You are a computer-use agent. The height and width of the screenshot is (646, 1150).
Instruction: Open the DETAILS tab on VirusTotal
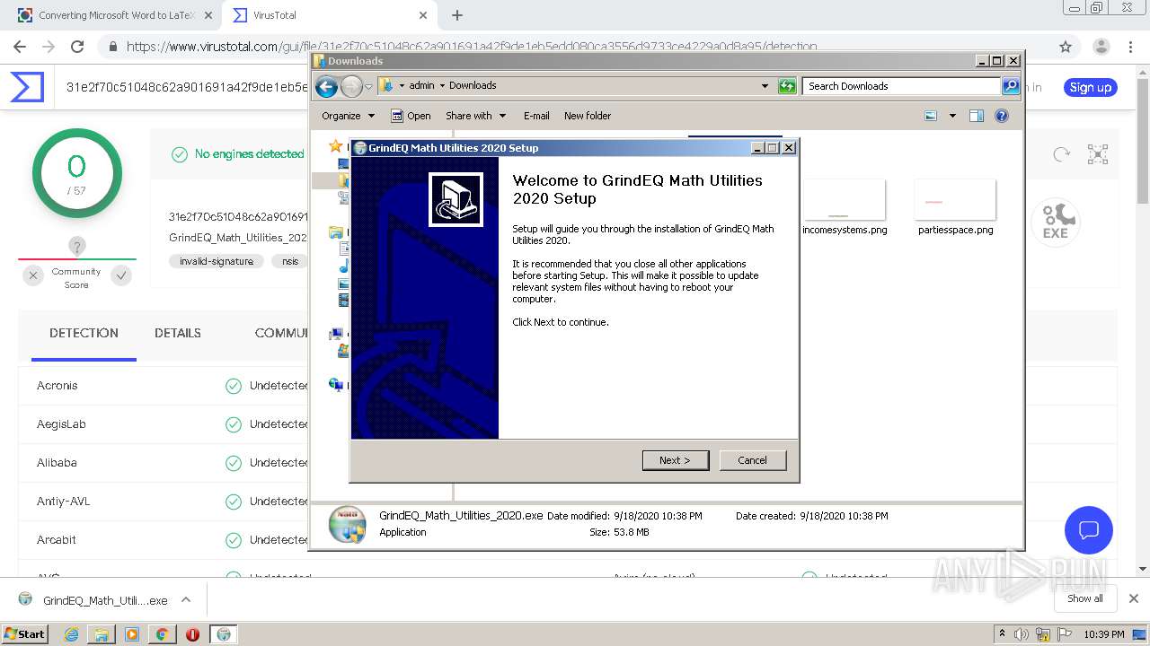(x=178, y=333)
